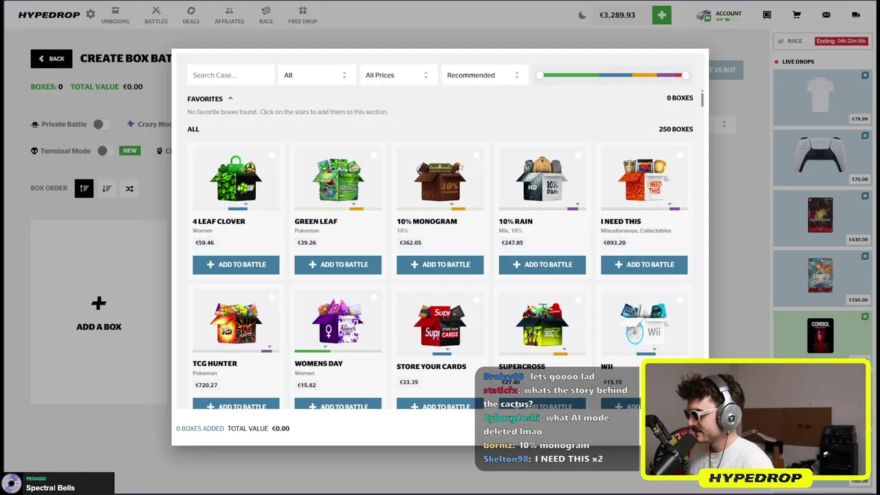880x495 pixels.
Task: Click the 10% Monogram box image
Action: 440,180
